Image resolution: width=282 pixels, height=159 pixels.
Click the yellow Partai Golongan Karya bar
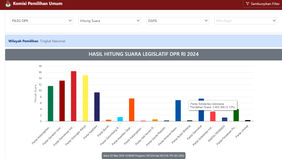coord(85,98)
